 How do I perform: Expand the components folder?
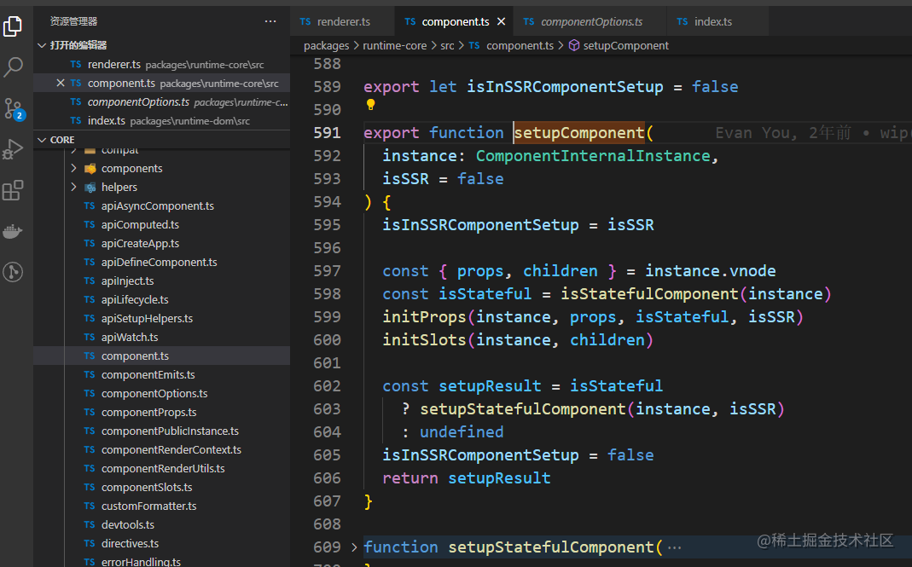coord(74,168)
